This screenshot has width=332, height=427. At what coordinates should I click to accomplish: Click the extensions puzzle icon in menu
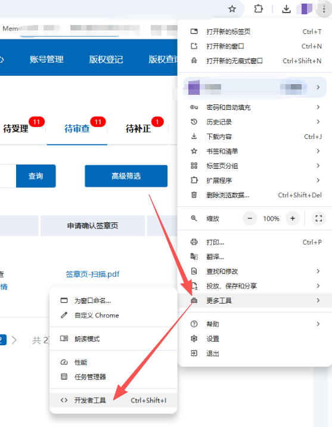tap(194, 180)
